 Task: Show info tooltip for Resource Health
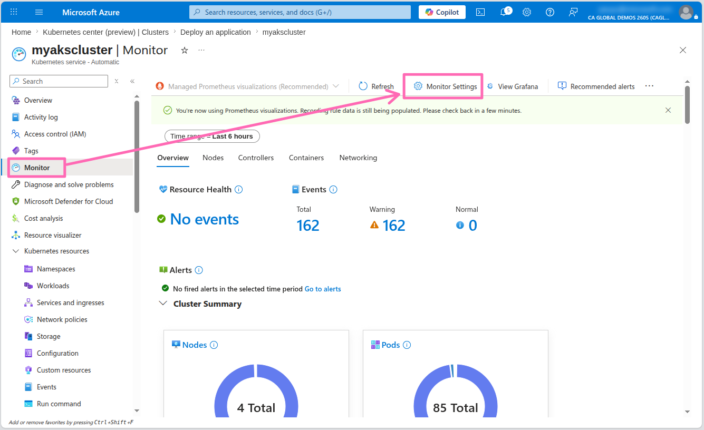click(238, 189)
